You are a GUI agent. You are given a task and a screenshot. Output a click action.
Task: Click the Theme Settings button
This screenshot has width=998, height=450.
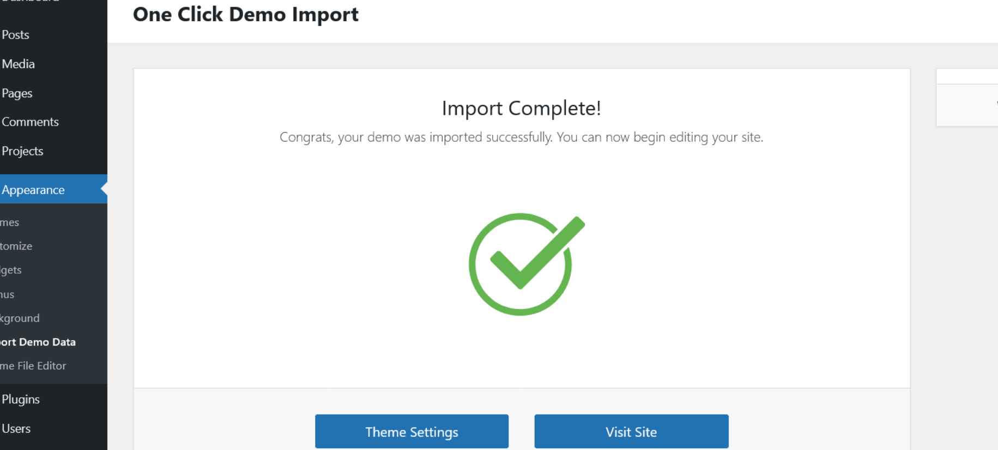point(412,431)
